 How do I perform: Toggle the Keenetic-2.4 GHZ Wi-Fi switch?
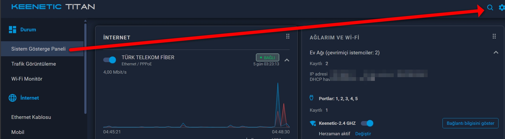[x=367, y=123]
